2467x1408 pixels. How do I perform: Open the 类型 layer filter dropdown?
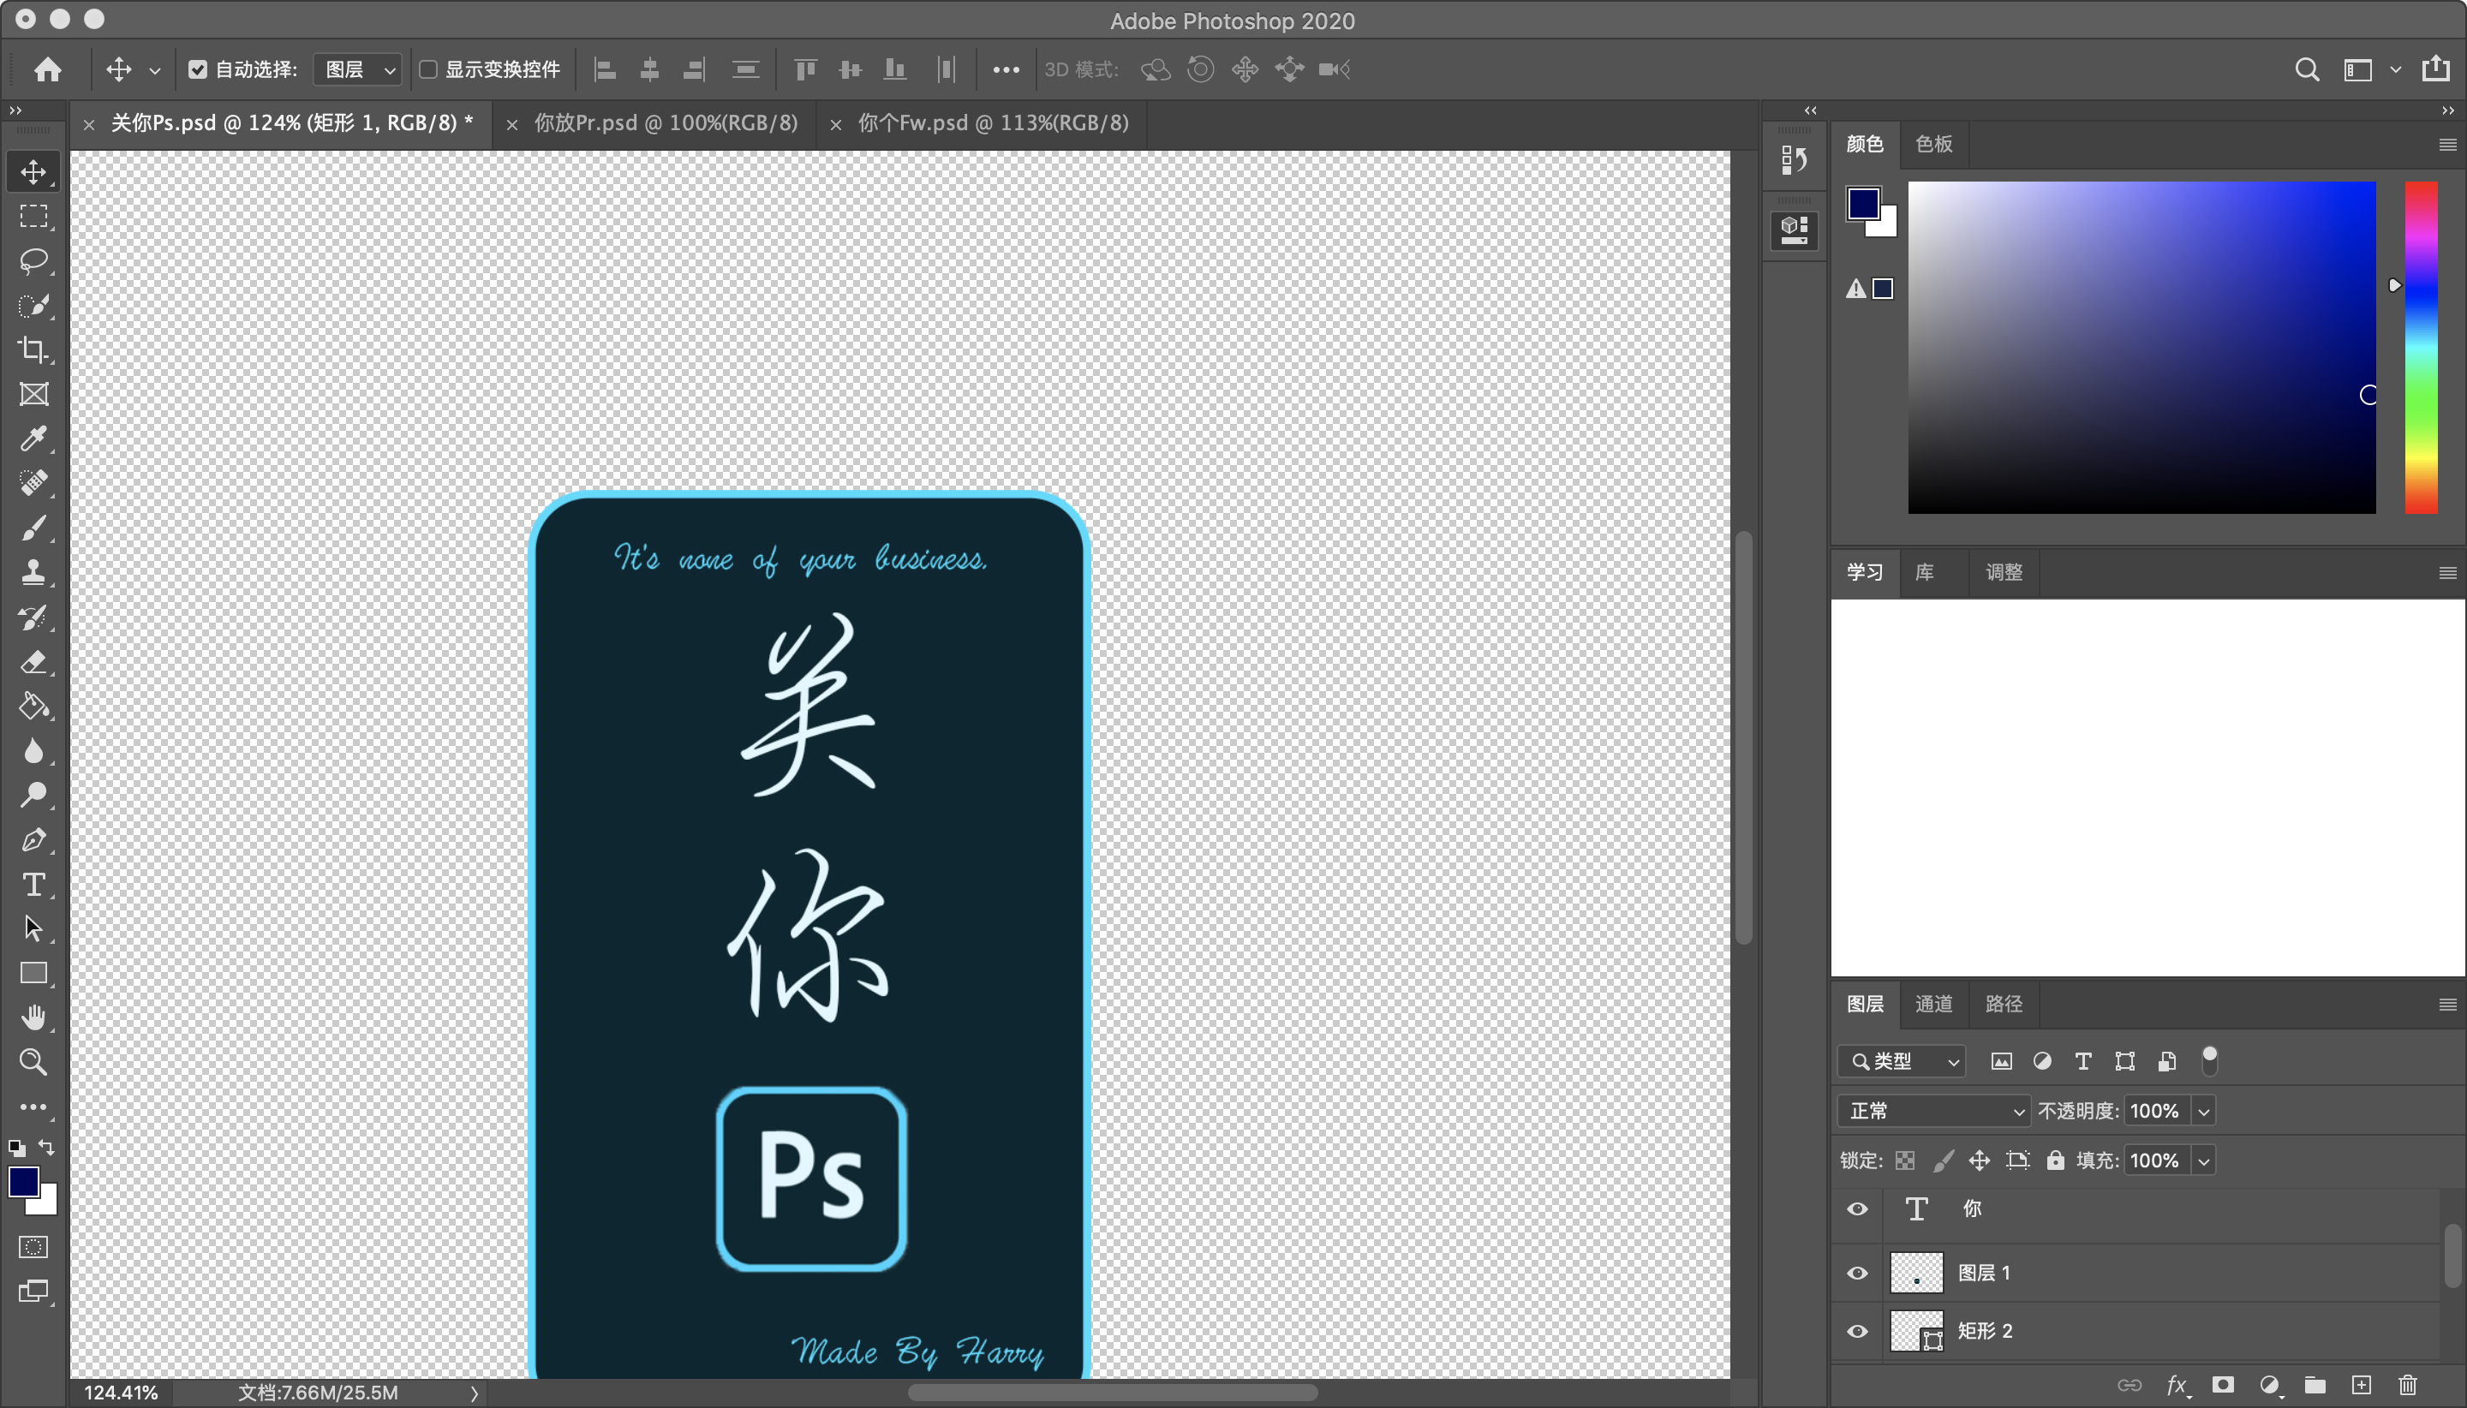1902,1061
